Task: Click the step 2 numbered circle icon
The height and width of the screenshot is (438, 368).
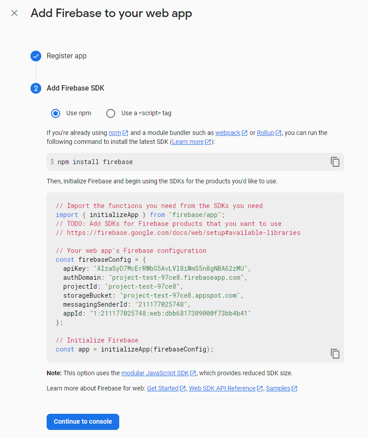Action: pos(36,88)
